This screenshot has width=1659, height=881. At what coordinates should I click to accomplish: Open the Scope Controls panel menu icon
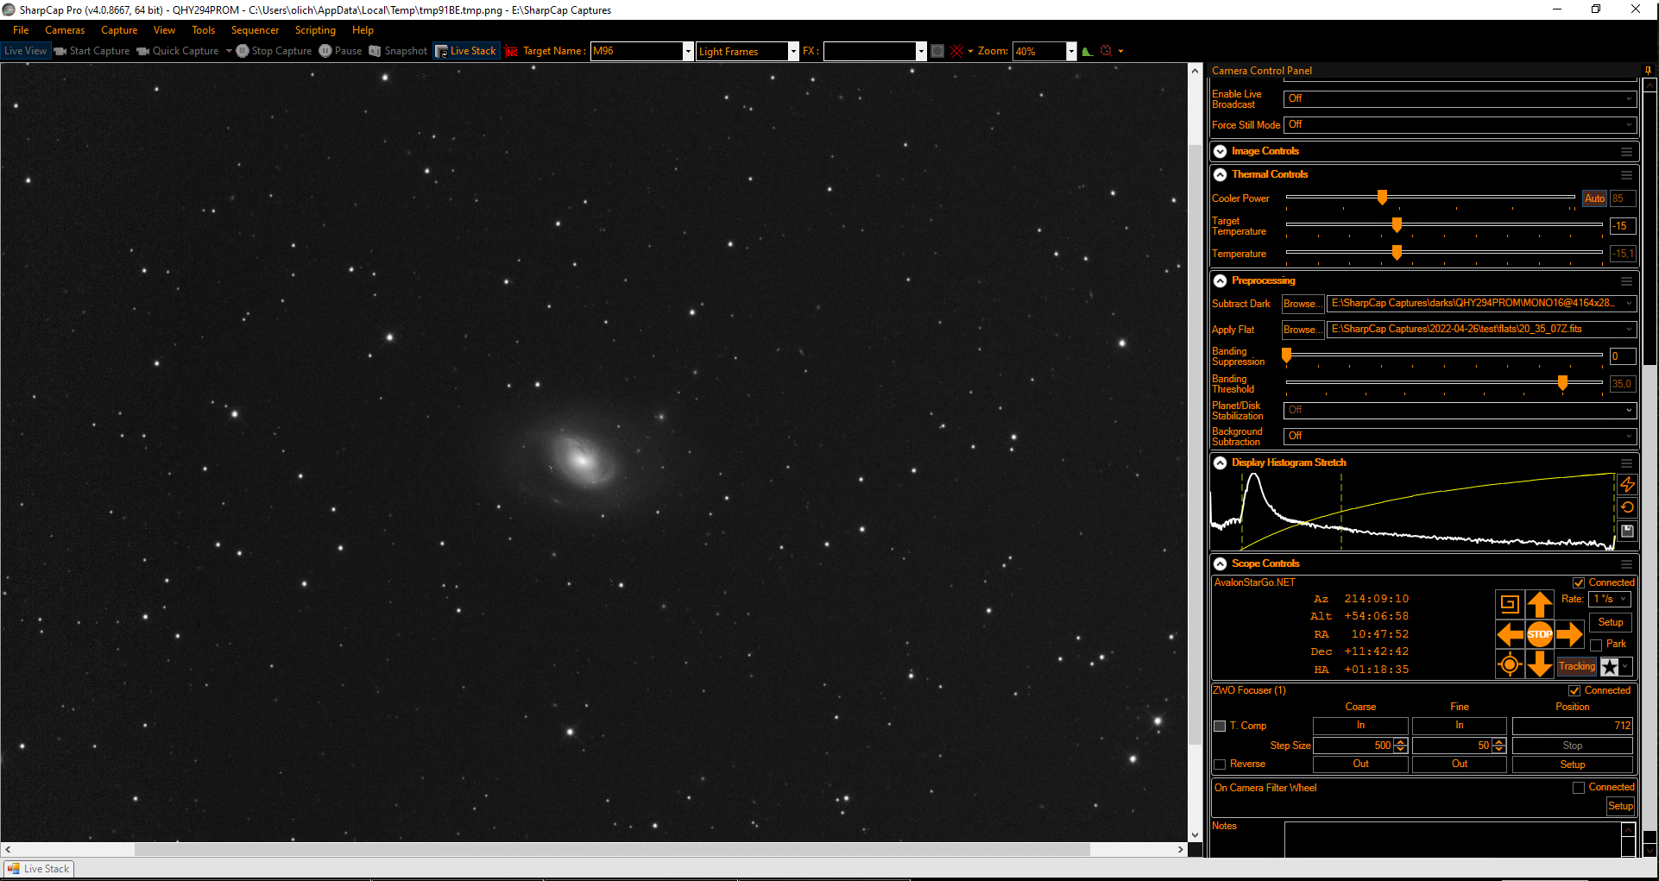coord(1626,563)
